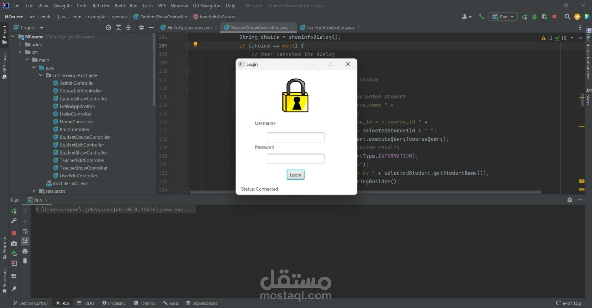The image size is (592, 308).
Task: Open Project panel gear options
Action: (x=141, y=27)
